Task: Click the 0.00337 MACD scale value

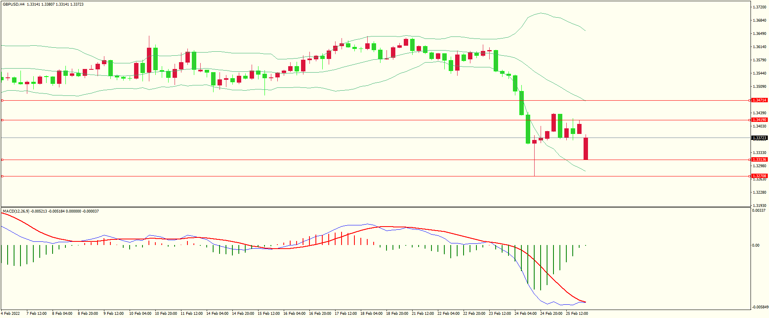Action: (x=759, y=211)
